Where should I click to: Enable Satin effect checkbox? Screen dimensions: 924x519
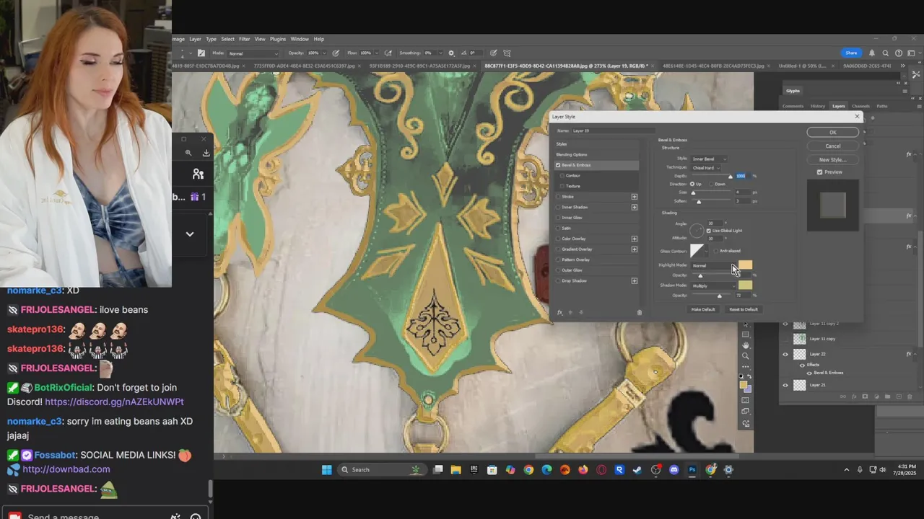[x=558, y=228]
